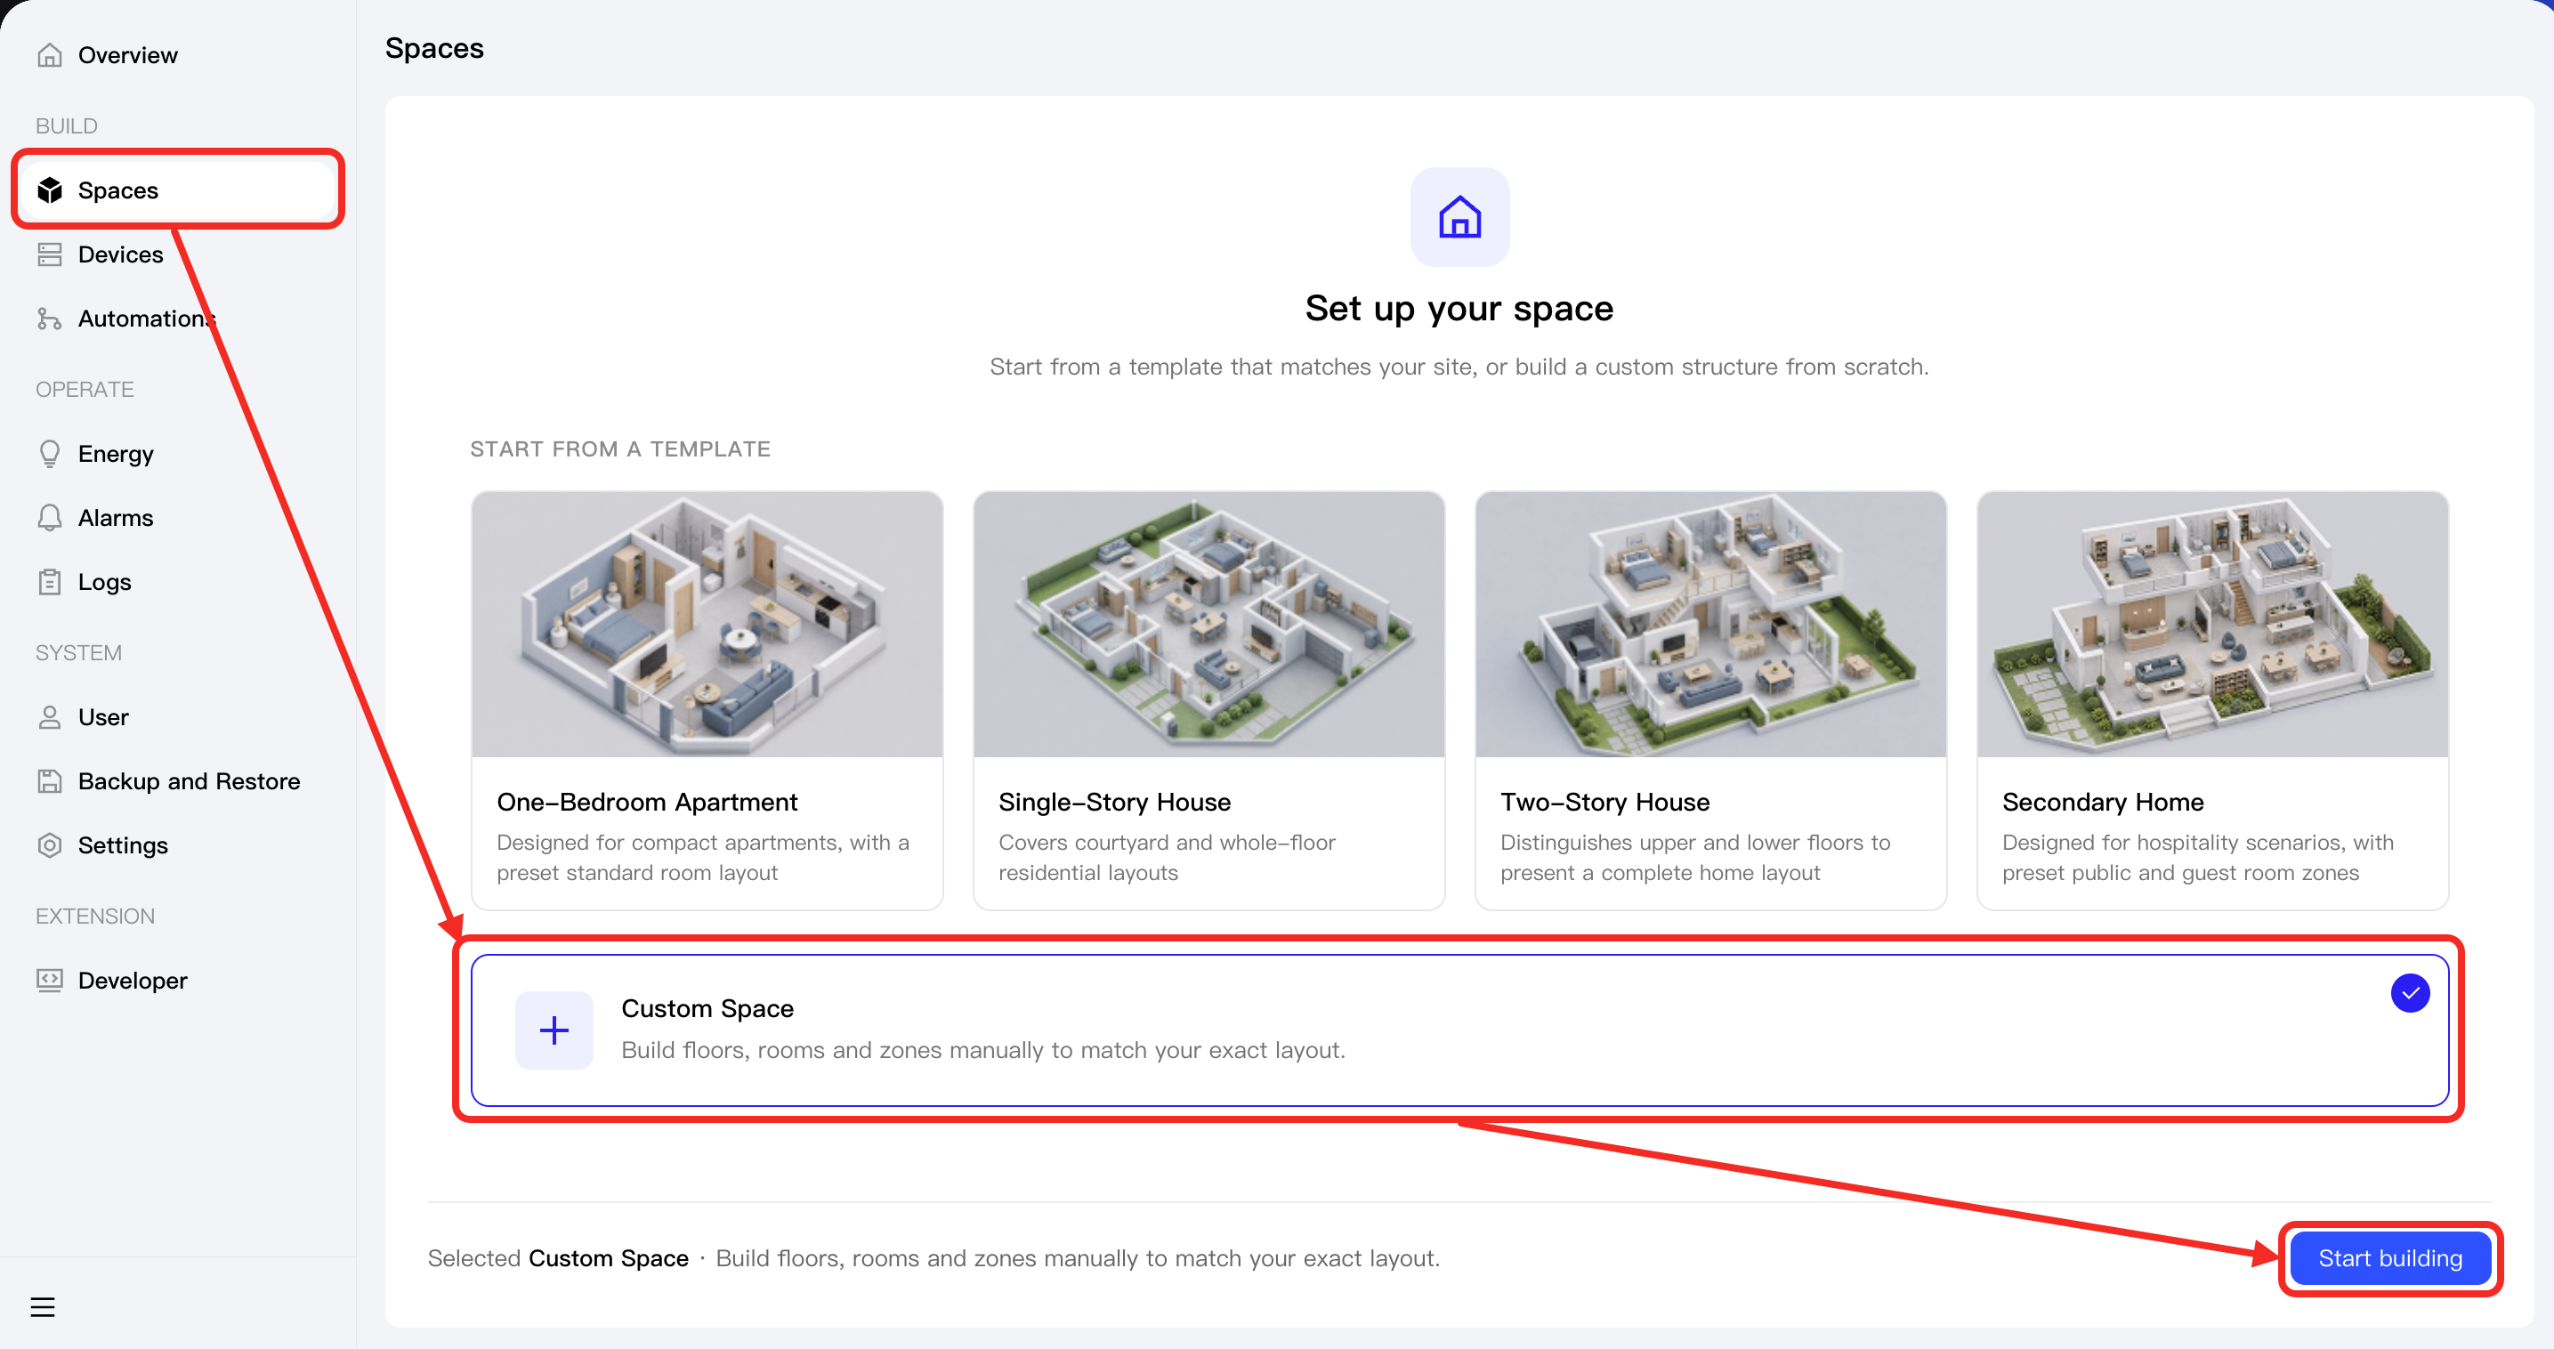Click the Single-Story House title
2554x1349 pixels.
coord(1114,802)
